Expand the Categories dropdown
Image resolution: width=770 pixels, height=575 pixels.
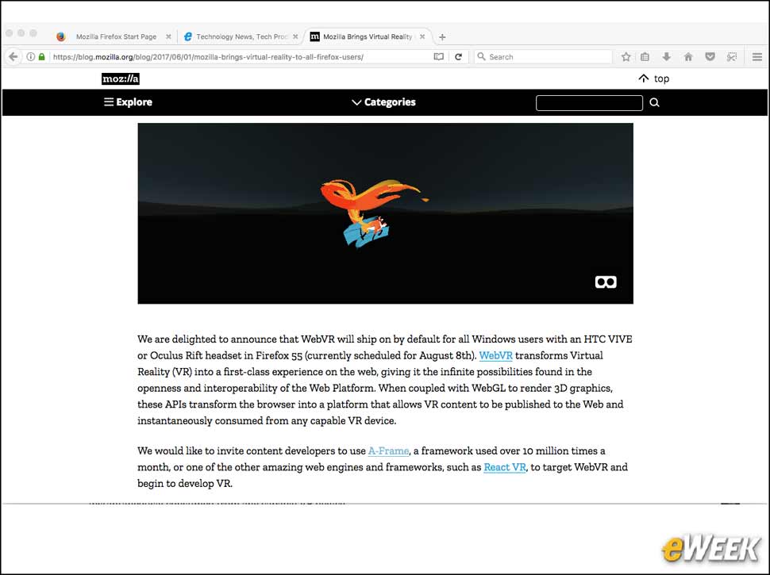[383, 102]
